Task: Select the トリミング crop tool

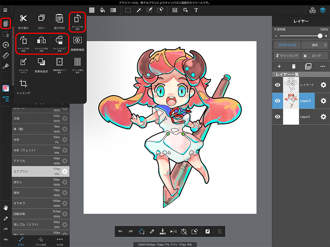Action: [x=23, y=87]
